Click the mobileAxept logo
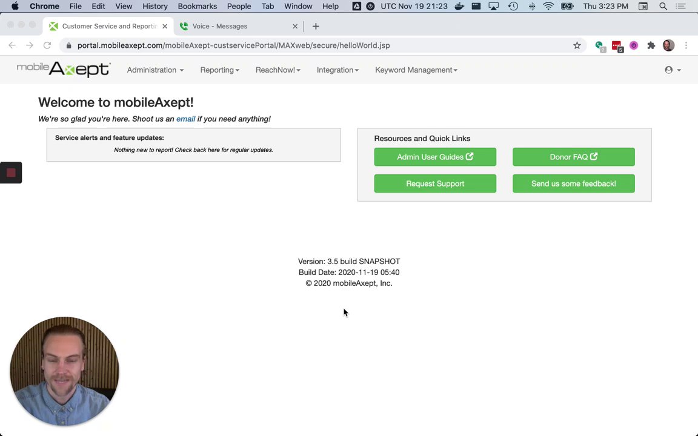Image resolution: width=698 pixels, height=436 pixels. [64, 70]
